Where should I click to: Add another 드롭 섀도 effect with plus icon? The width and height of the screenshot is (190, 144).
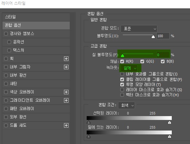pos(66,125)
